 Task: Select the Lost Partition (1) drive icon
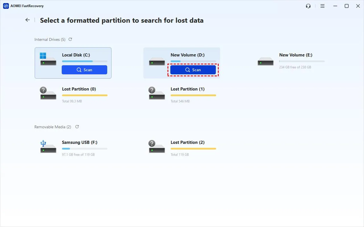157,93
